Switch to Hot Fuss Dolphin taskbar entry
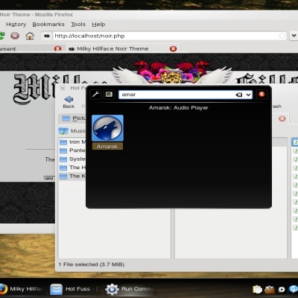This screenshot has height=298, width=298. click(x=74, y=289)
